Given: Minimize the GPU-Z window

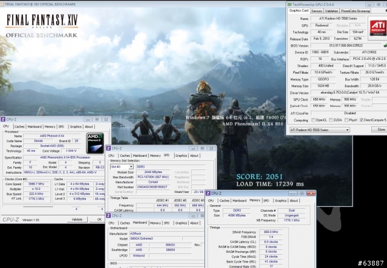Looking at the screenshot, I should pyautogui.click(x=369, y=4).
